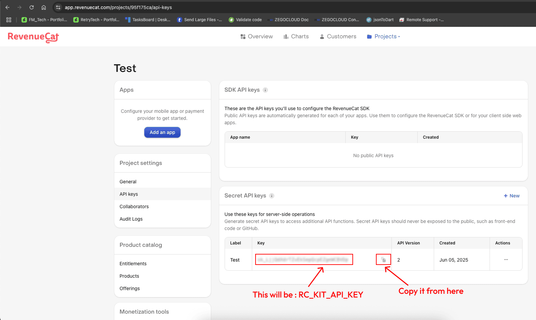
Task: Open the bookmarks apps grid icon
Action: coord(9,20)
